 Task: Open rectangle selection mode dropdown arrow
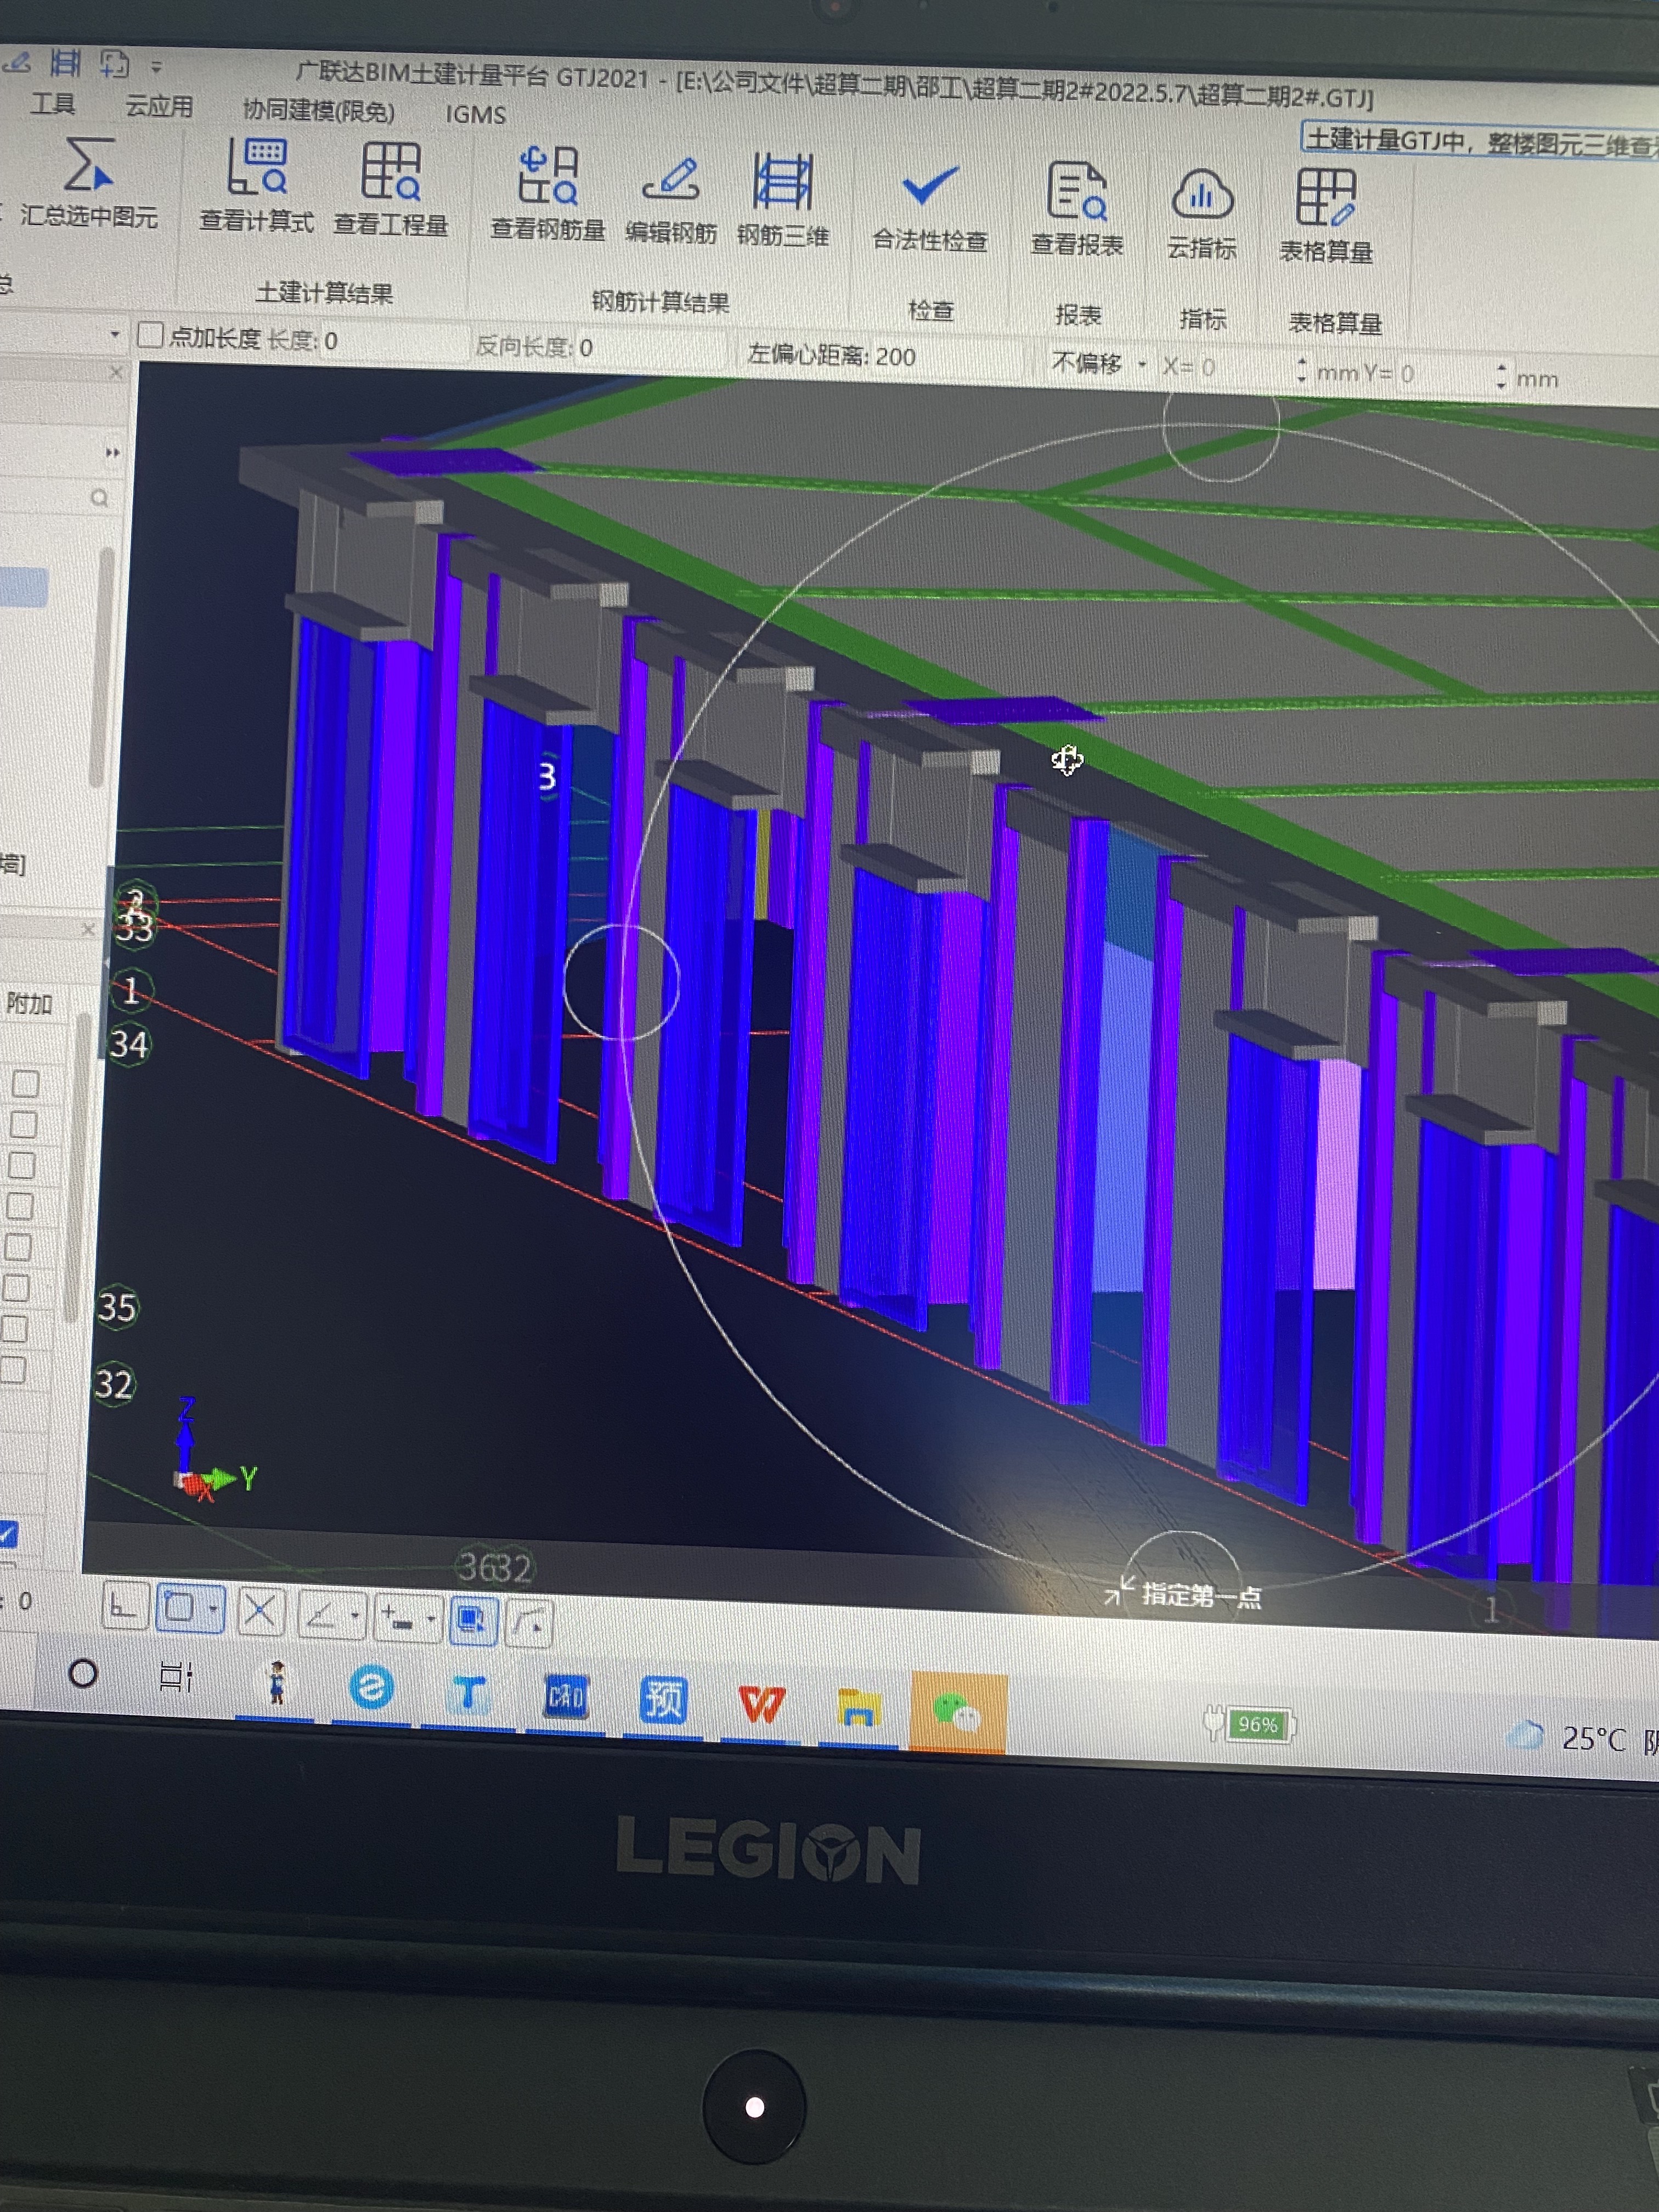[x=214, y=1609]
